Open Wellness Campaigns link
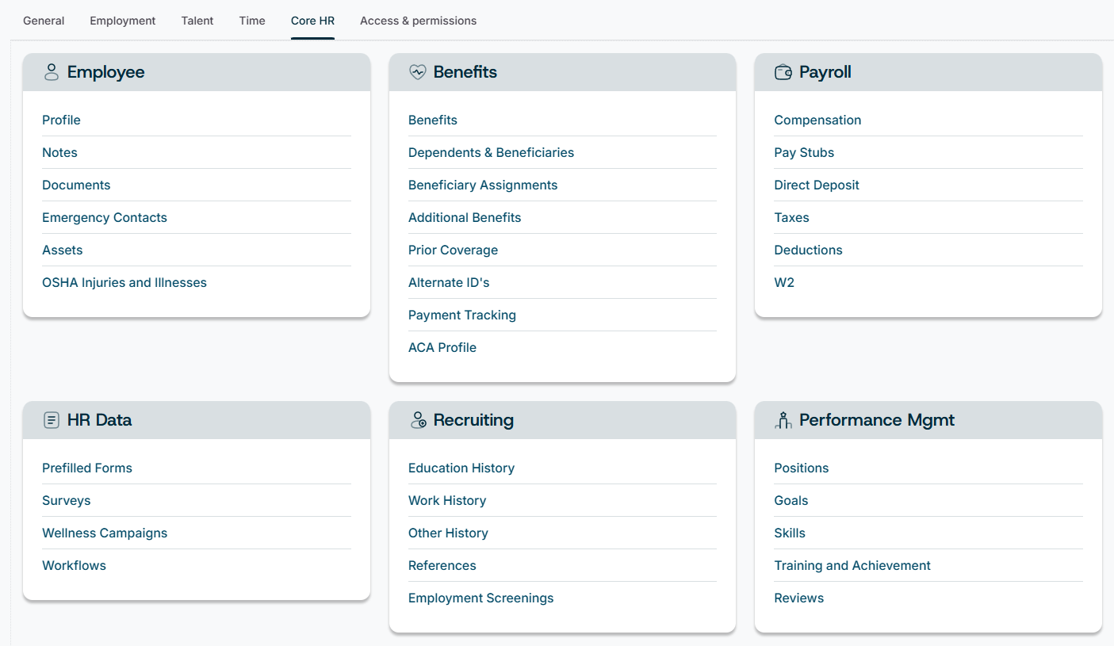 click(105, 533)
